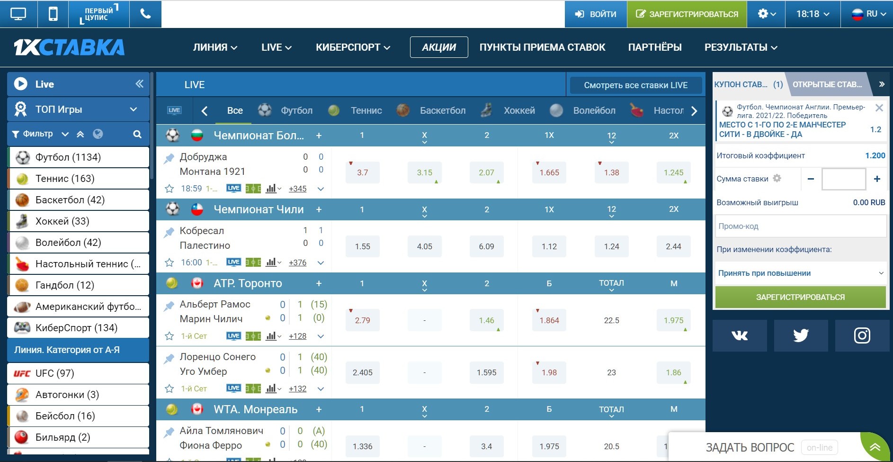Favorite the Лоренцо Сонего match star
This screenshot has height=462, width=893.
(169, 389)
